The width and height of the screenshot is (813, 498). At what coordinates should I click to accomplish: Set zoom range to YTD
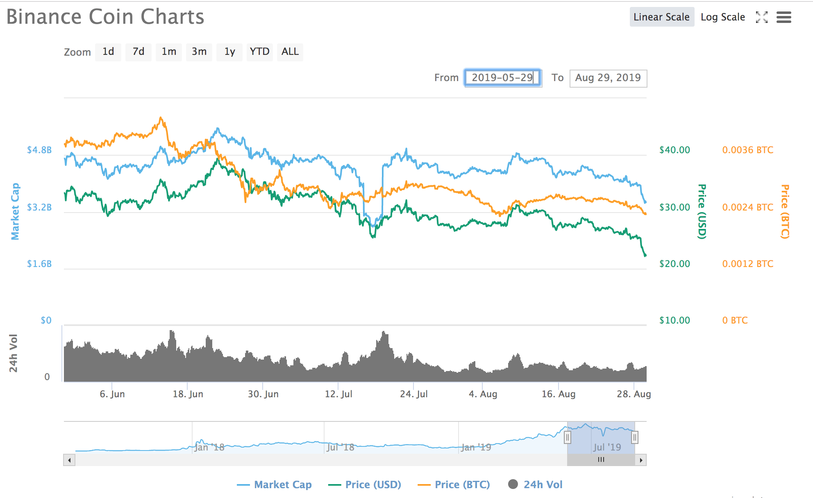click(x=260, y=52)
